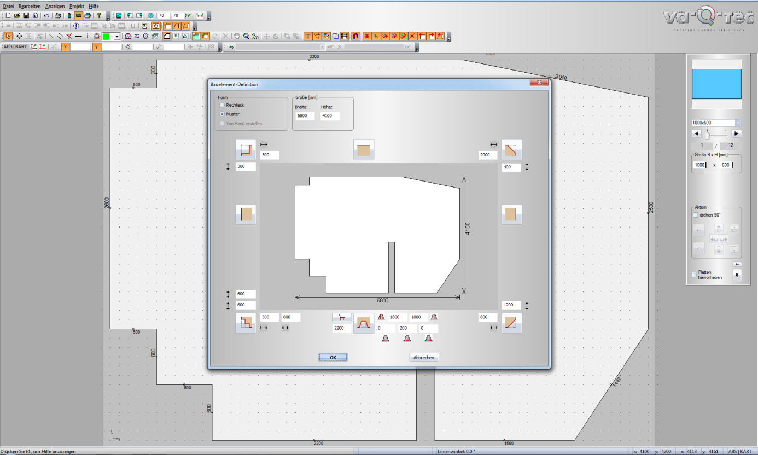Expand panel with double-chevron button
This screenshot has height=455, width=758.
tap(737, 275)
